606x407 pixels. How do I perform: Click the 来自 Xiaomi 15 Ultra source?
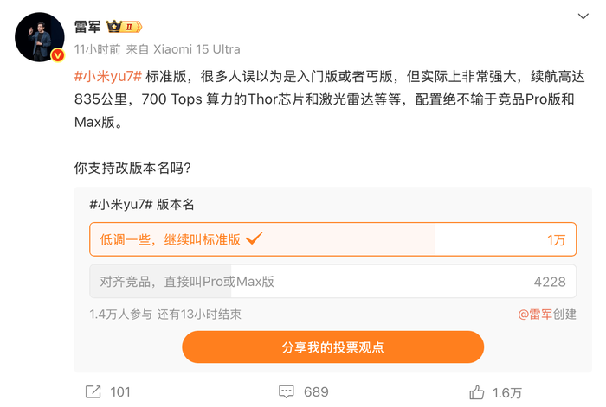coord(183,49)
